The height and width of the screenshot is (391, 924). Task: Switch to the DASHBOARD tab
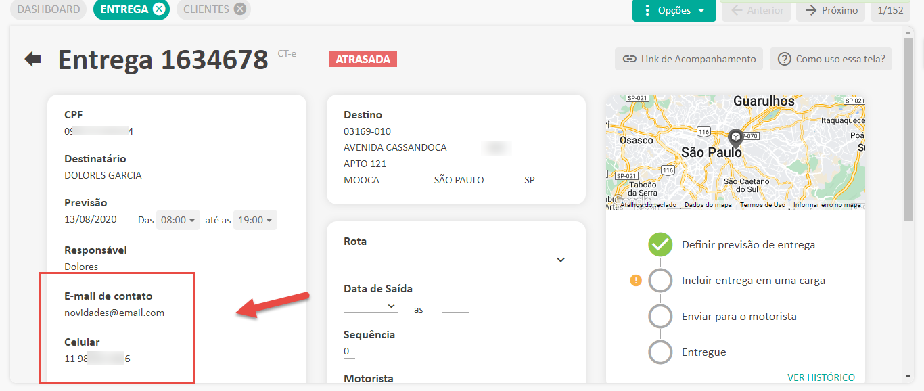48,9
